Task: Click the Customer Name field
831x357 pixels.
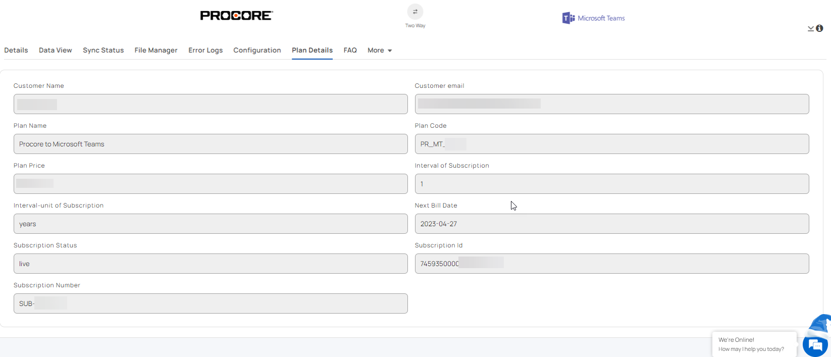Action: click(211, 104)
